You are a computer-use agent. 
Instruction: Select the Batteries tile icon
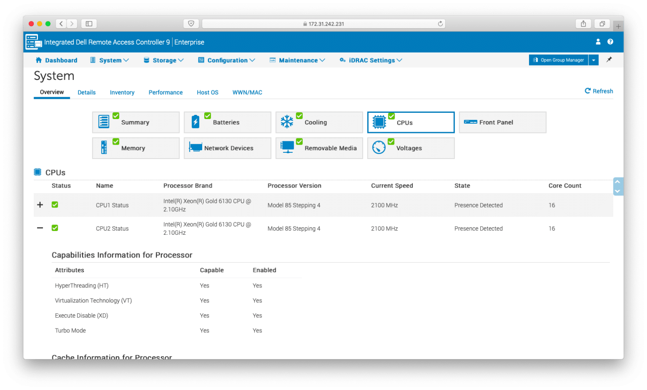point(195,122)
